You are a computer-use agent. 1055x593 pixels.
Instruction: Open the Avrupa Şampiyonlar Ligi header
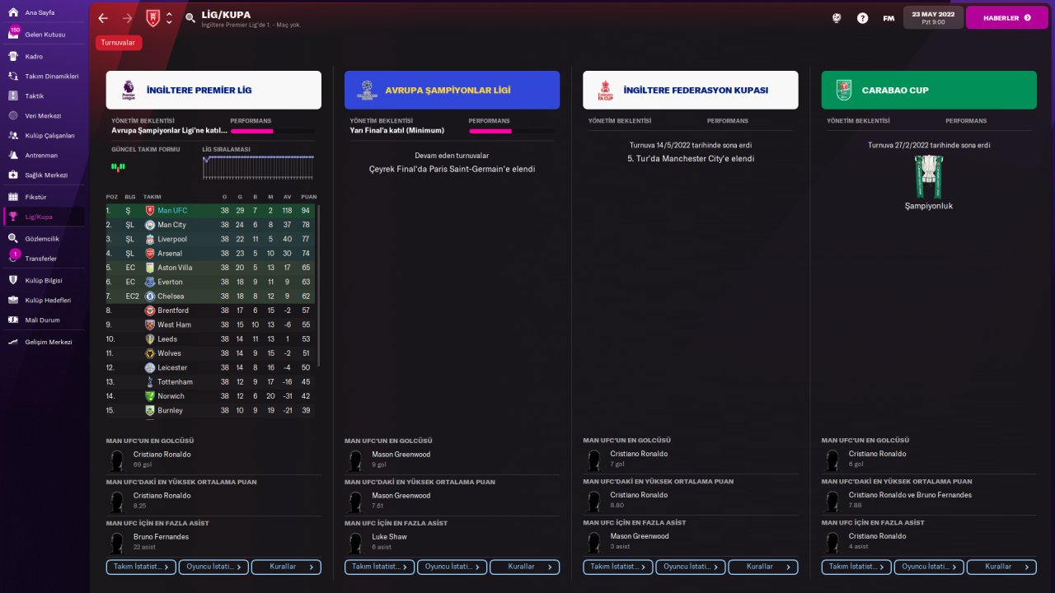(452, 90)
